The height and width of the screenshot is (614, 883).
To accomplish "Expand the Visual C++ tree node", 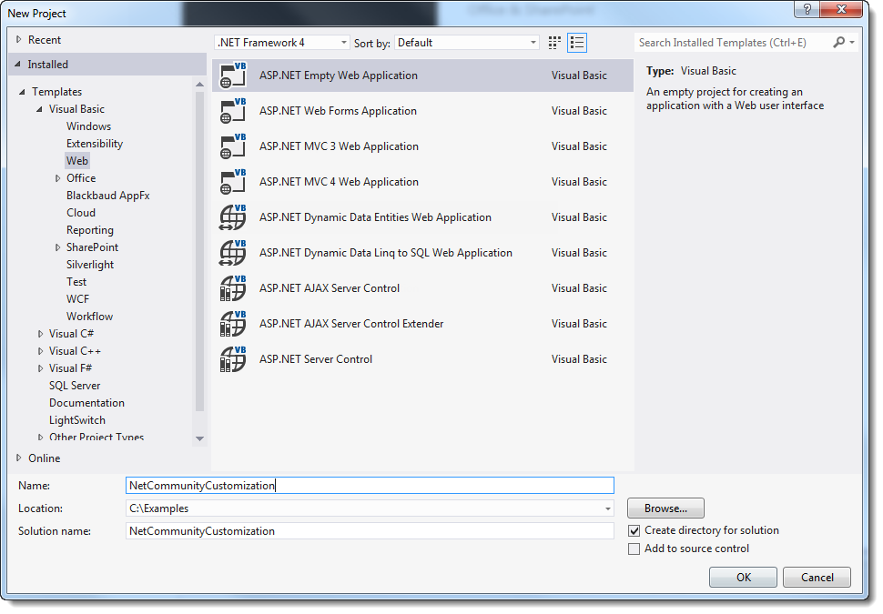I will (40, 351).
